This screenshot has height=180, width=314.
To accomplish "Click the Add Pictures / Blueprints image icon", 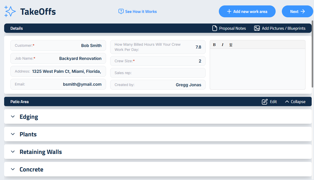I will [x=257, y=28].
